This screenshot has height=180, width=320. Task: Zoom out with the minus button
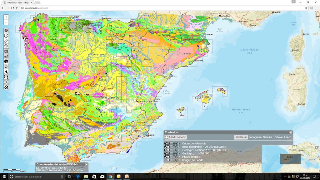(x=6, y=22)
